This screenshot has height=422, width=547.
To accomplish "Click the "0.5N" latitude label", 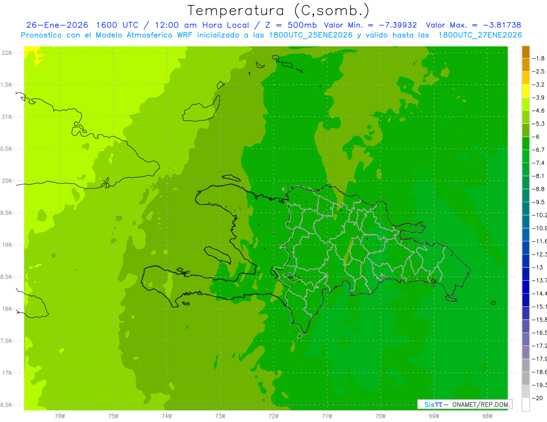I will [x=6, y=149].
